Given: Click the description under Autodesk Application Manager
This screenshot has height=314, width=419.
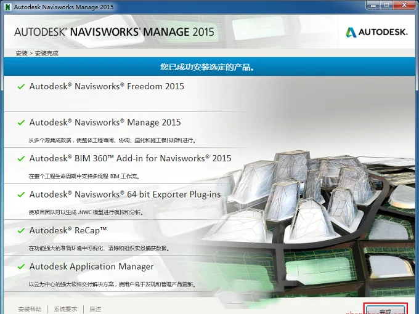Looking at the screenshot, I should (x=112, y=284).
